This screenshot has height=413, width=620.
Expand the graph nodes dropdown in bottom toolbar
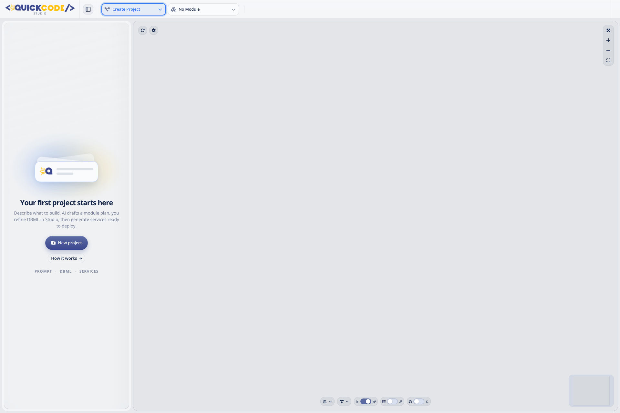[x=344, y=402]
